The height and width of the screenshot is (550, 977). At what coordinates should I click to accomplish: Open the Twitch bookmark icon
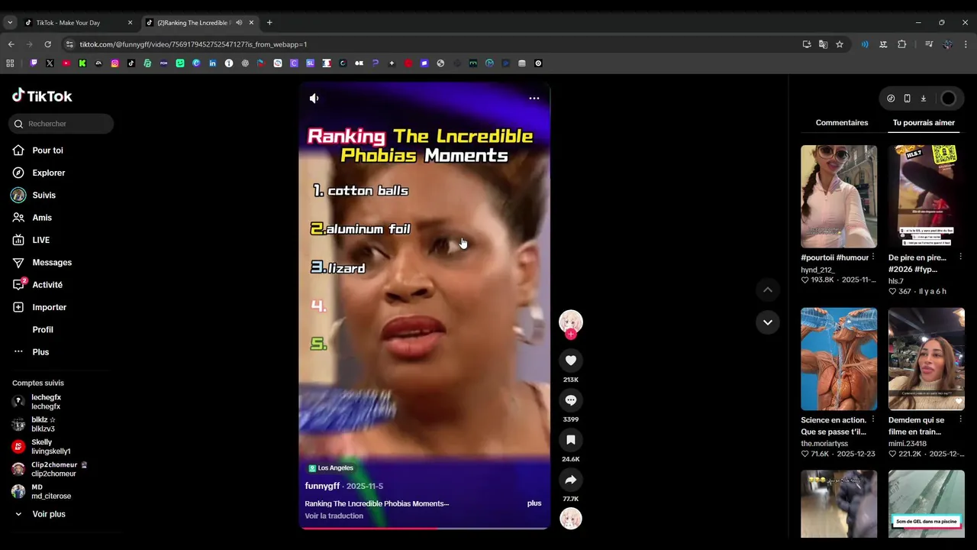click(34, 63)
